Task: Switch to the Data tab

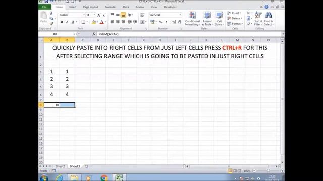Action: [x=126, y=7]
